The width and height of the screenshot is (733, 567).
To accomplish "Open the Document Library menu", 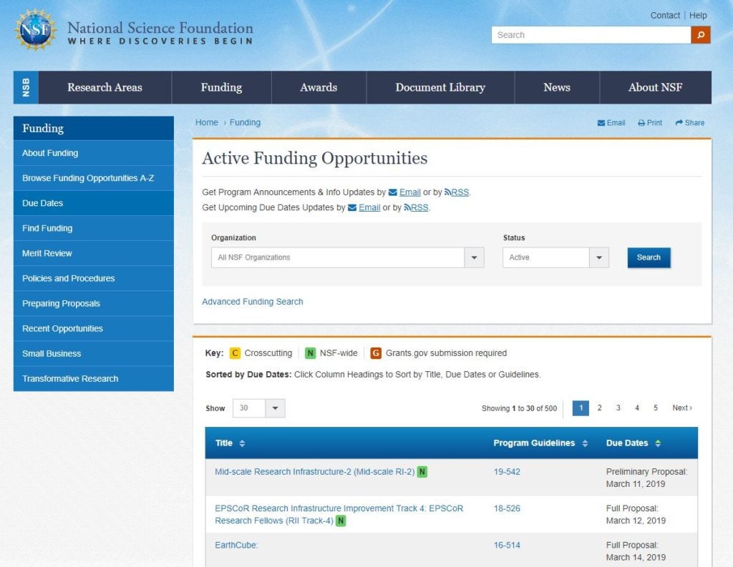I will point(440,87).
